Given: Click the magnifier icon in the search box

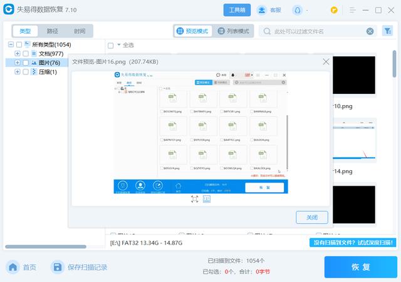Looking at the screenshot, I should pos(267,31).
